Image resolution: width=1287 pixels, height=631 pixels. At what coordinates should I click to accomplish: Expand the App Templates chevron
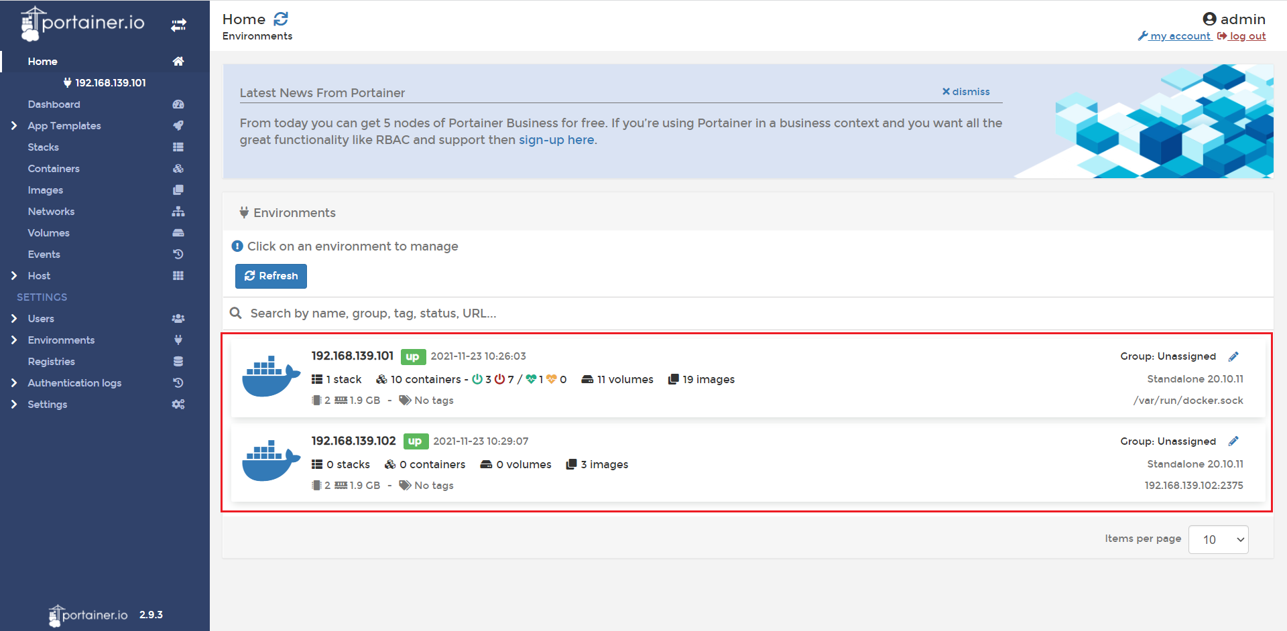pyautogui.click(x=14, y=126)
